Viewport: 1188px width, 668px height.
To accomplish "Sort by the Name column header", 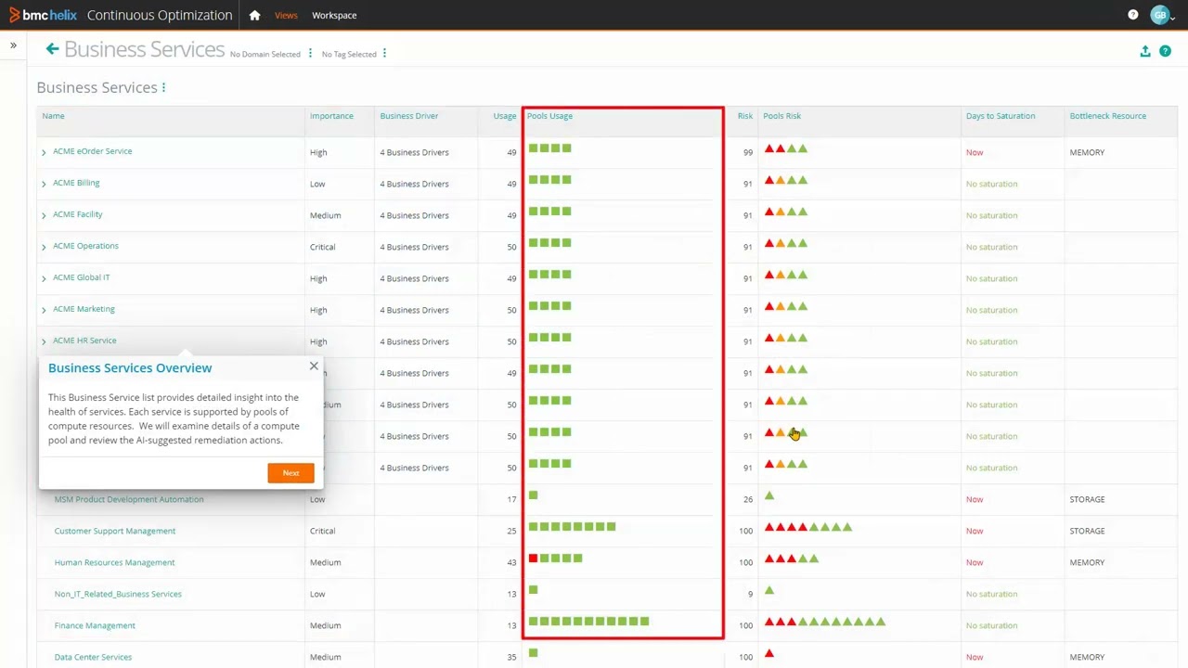I will pos(53,116).
